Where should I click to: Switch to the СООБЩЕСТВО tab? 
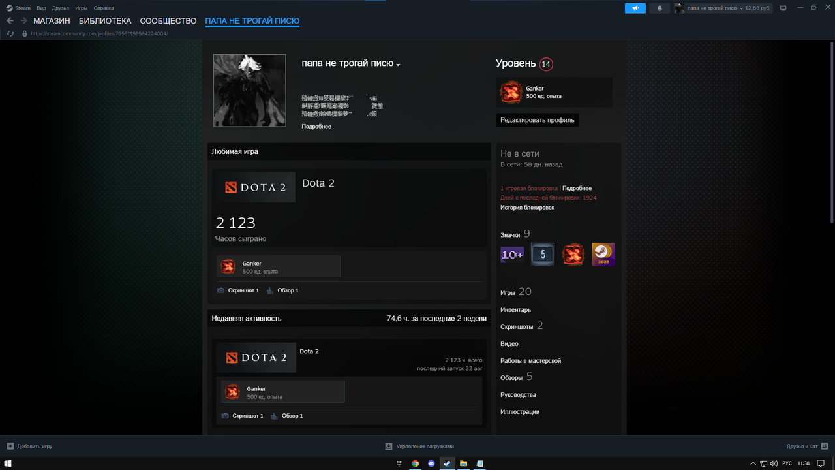tap(168, 21)
